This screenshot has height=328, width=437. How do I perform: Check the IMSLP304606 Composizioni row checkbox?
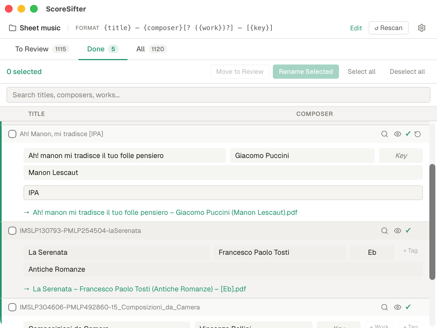pyautogui.click(x=12, y=307)
